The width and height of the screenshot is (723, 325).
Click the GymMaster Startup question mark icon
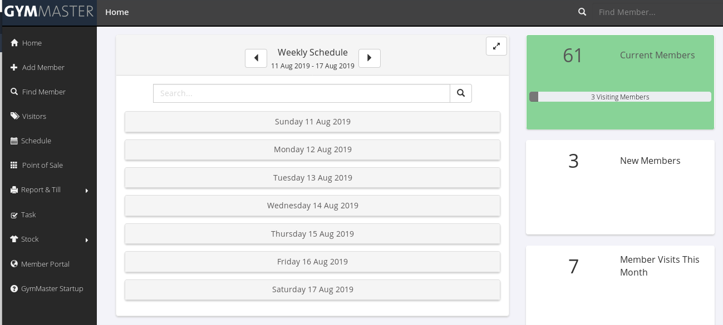click(x=14, y=288)
